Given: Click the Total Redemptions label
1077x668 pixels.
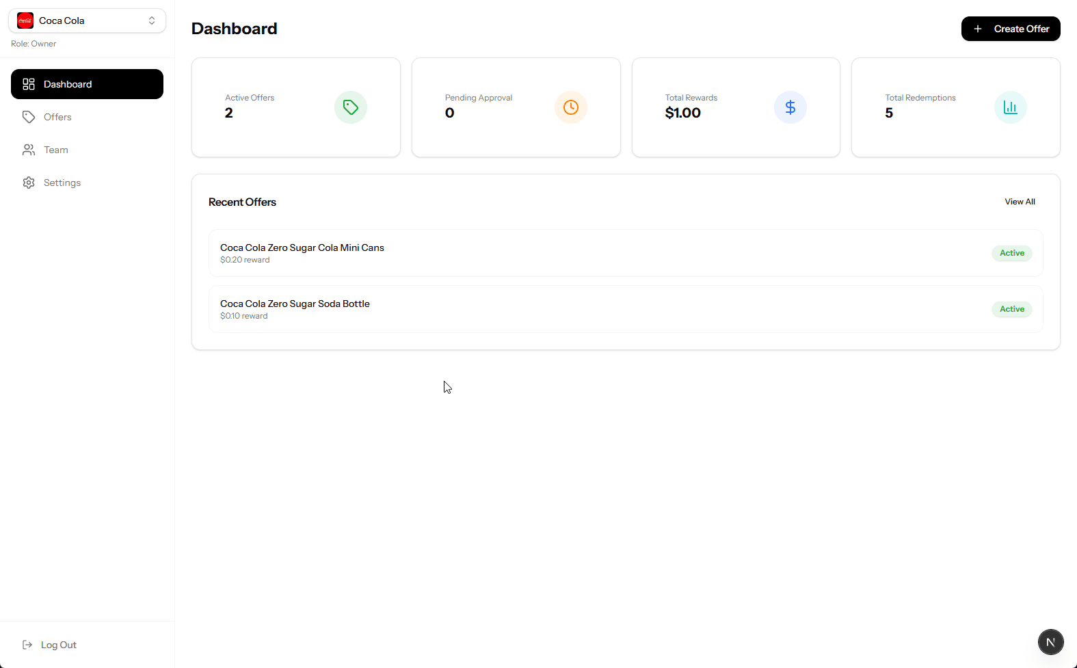Looking at the screenshot, I should [920, 98].
